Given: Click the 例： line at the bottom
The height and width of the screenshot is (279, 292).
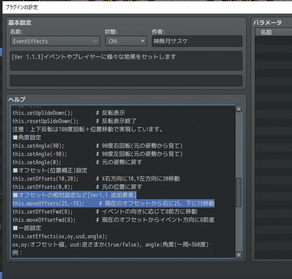Looking at the screenshot, I should [x=17, y=252].
